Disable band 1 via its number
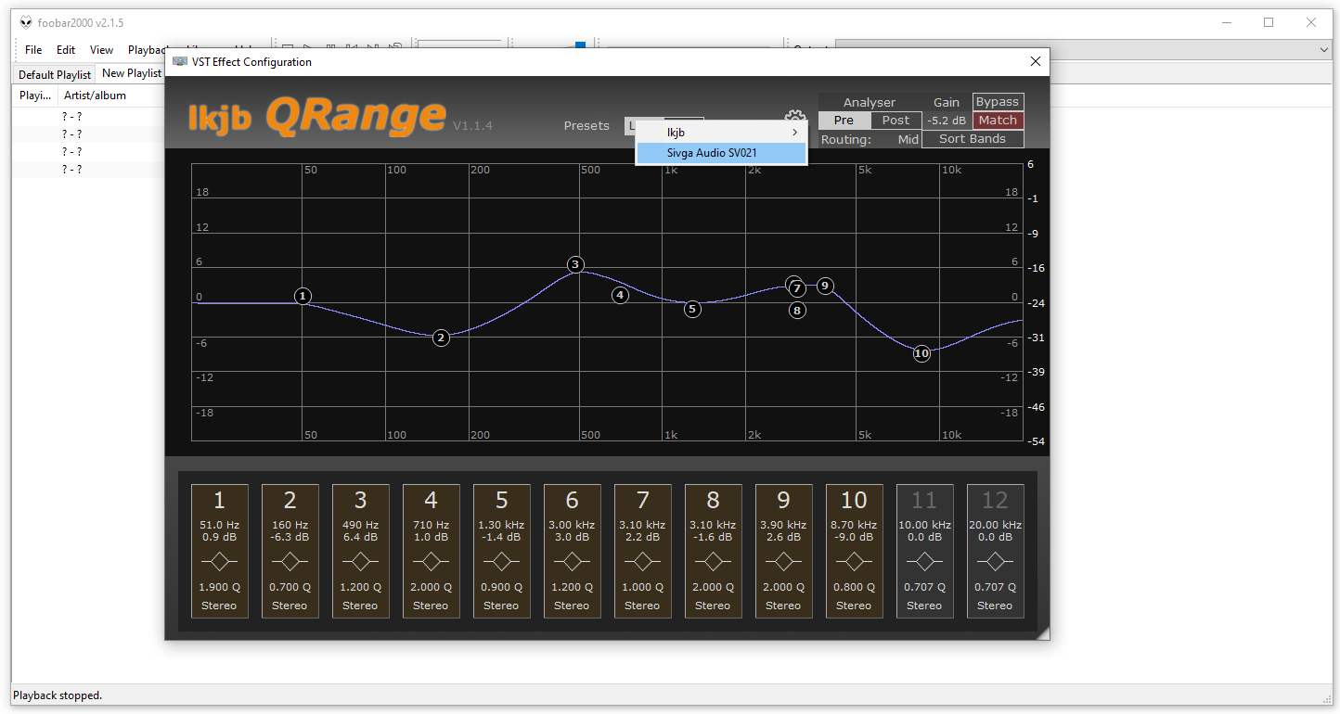Screen dimensions: 1340x714 pos(219,501)
